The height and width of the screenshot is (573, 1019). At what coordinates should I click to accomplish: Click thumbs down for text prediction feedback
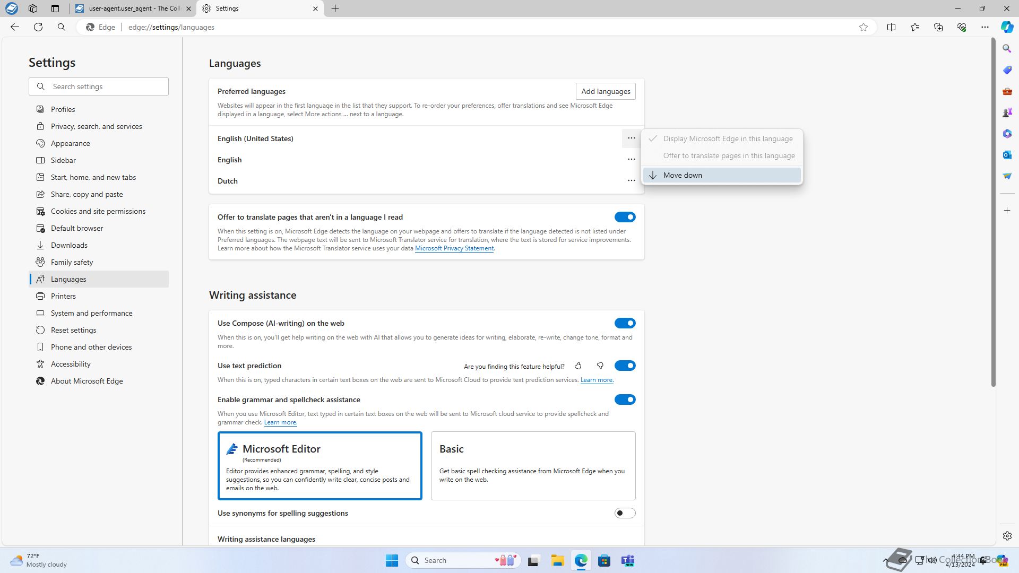[x=600, y=366]
